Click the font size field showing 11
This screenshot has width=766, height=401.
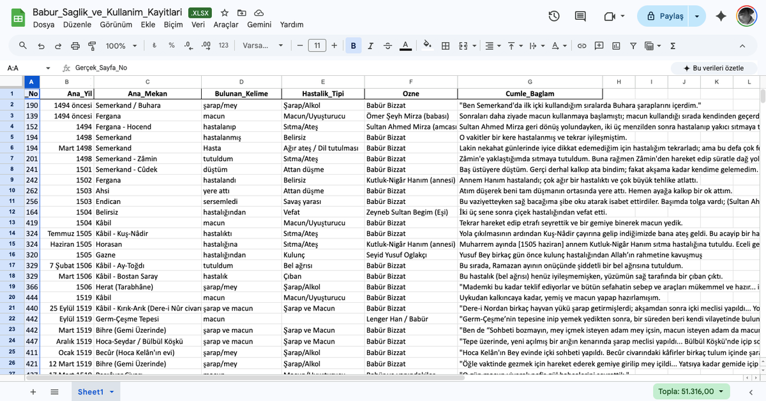pos(317,46)
